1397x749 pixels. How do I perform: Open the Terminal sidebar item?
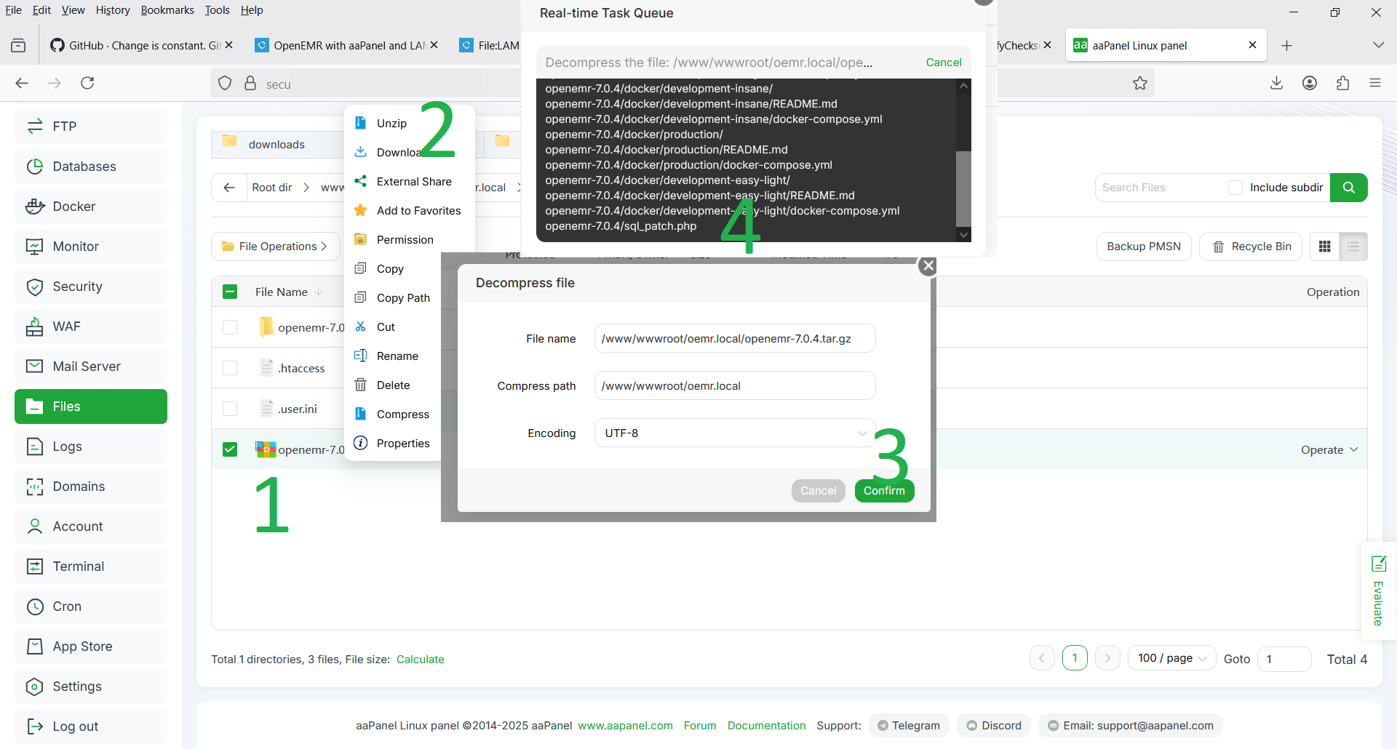pos(78,566)
